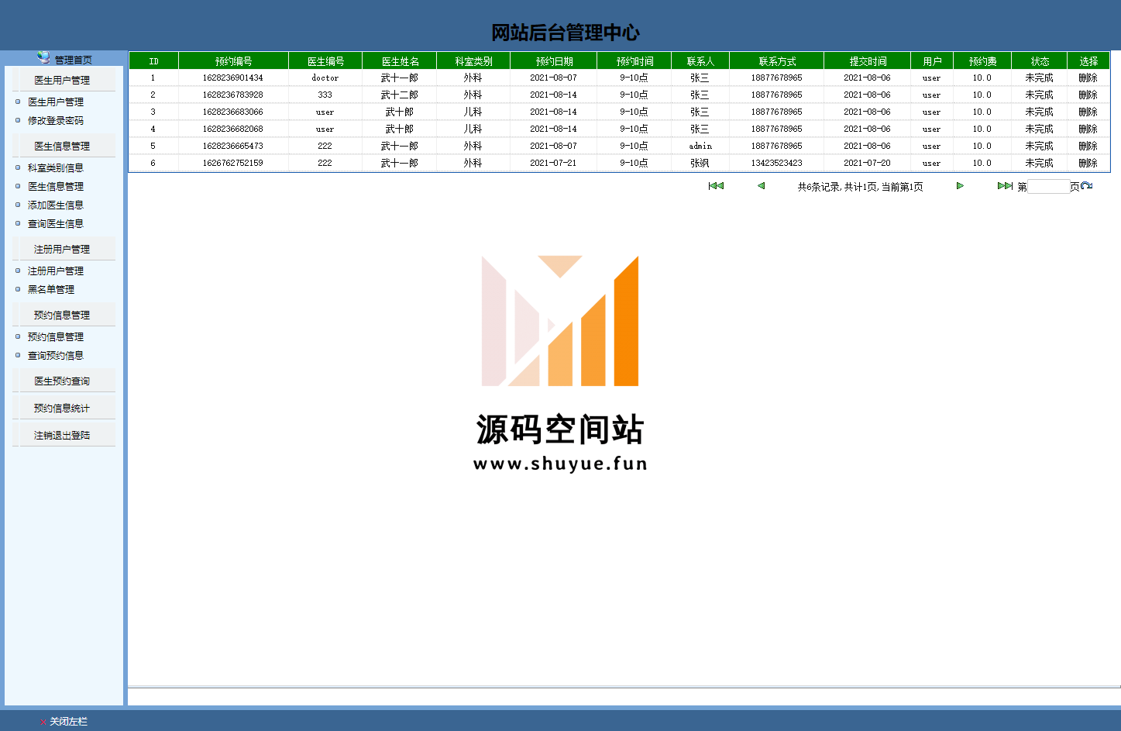Expand the 预约信息管理 section header
The width and height of the screenshot is (1121, 731).
coord(64,315)
